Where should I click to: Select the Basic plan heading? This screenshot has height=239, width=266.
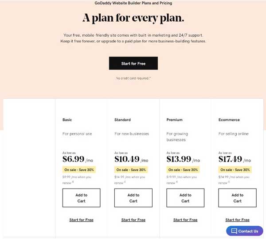pyautogui.click(x=67, y=120)
